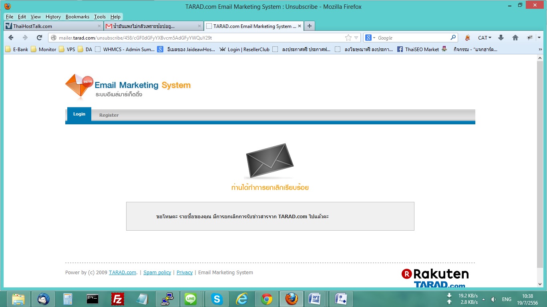
Task: Open the JaideawHos... email bookmark
Action: pos(186,50)
